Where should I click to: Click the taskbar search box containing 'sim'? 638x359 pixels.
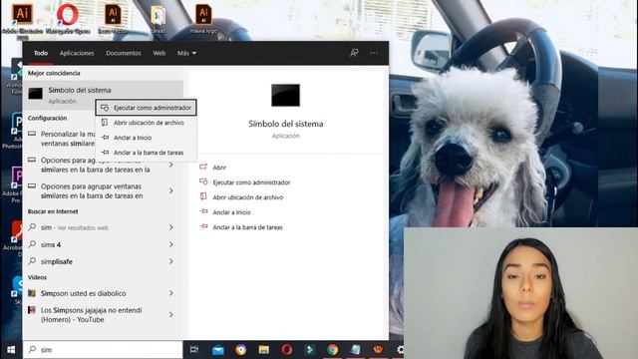[103, 350]
